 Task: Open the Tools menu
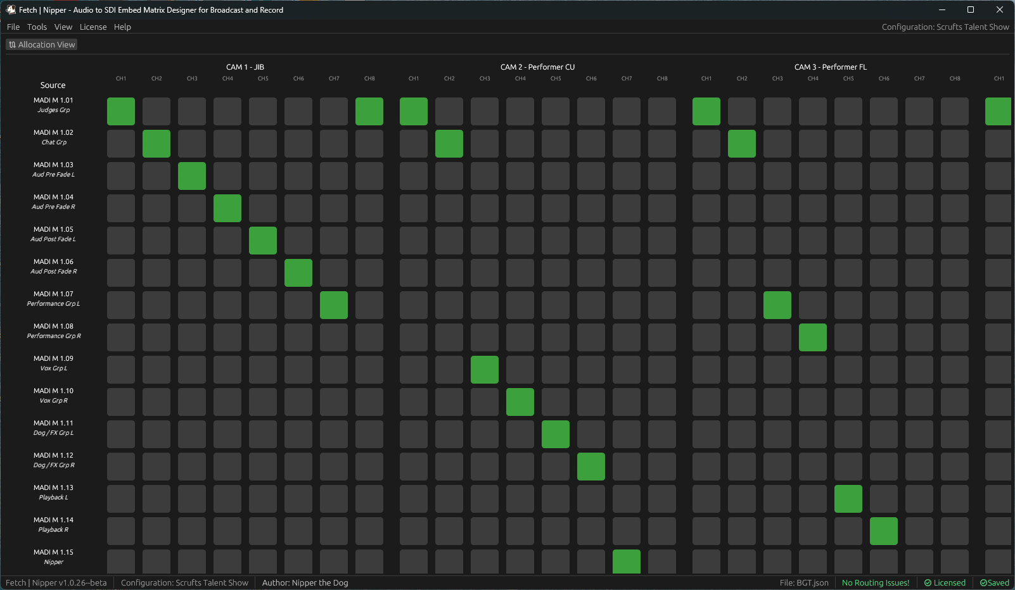[x=37, y=27]
